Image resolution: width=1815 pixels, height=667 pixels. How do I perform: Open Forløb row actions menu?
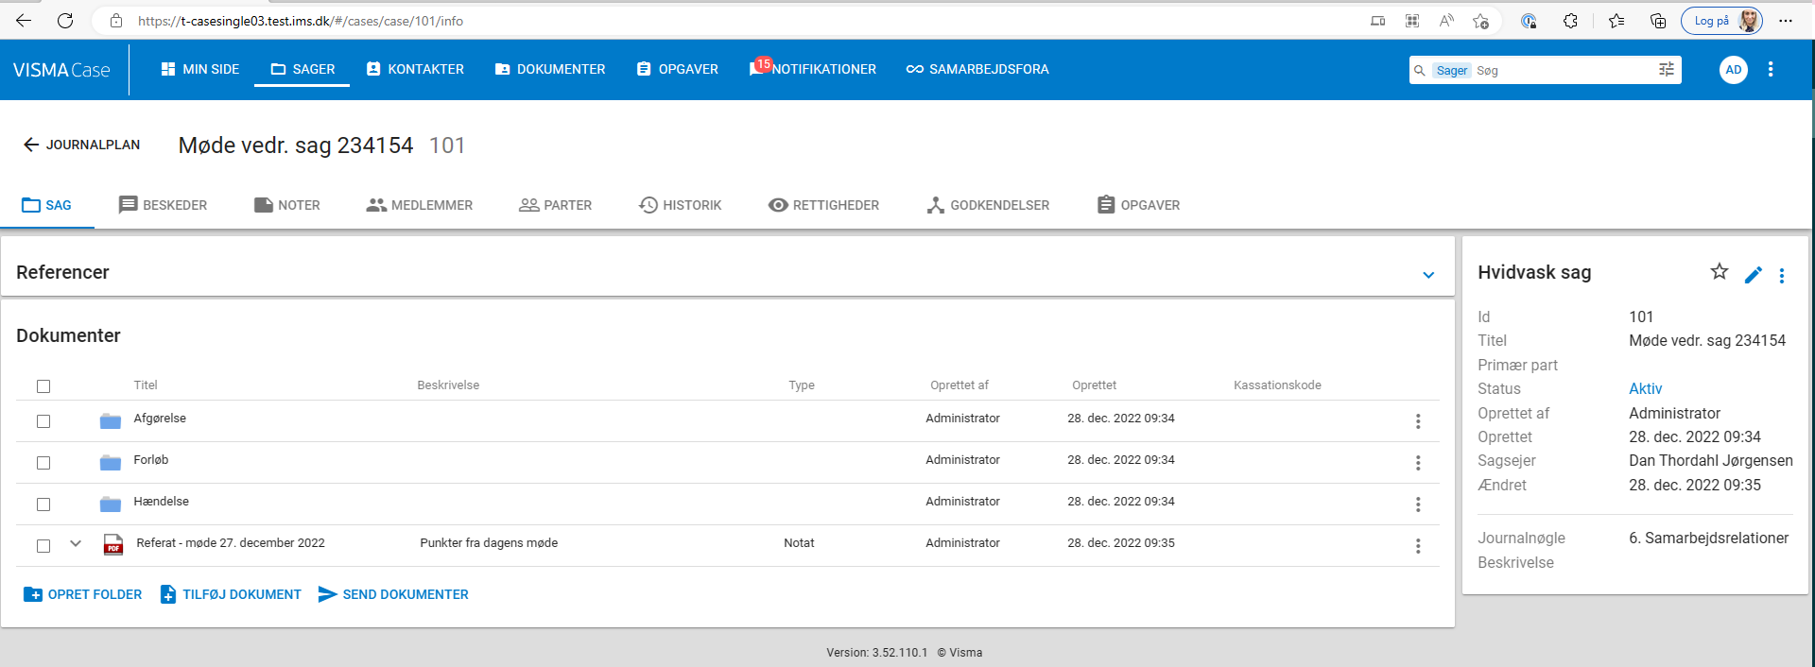point(1418,463)
